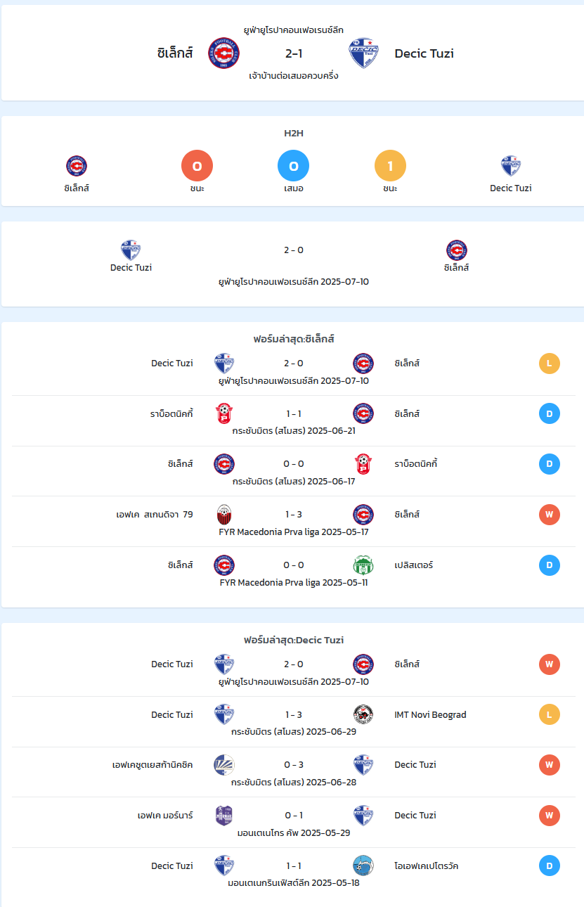
Task: Open the IMT Novi Beograd team logo
Action: pos(363,714)
